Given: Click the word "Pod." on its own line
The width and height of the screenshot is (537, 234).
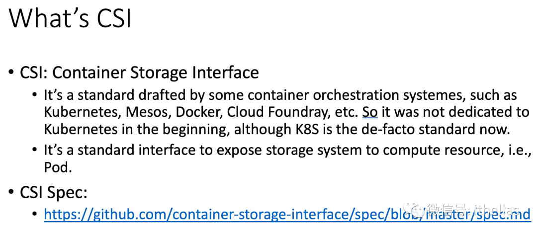Looking at the screenshot, I should click(58, 168).
